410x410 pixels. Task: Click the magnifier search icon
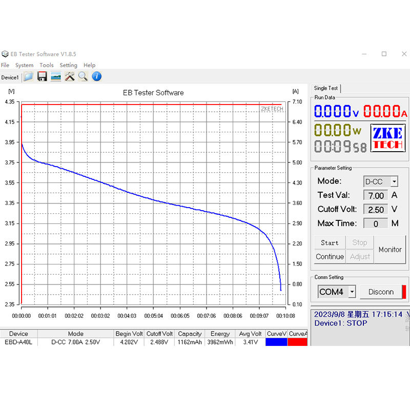coord(83,76)
